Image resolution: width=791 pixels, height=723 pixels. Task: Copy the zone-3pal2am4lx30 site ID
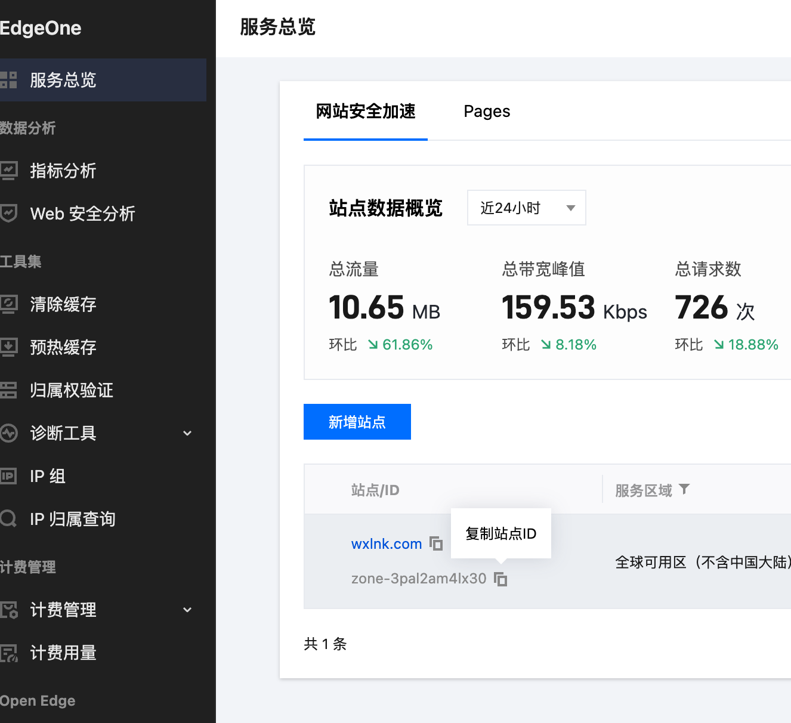point(500,579)
